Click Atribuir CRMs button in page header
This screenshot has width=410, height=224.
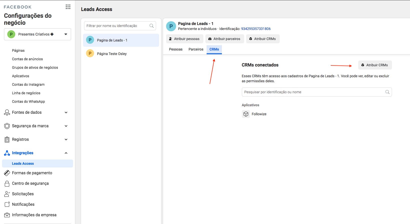click(x=263, y=39)
